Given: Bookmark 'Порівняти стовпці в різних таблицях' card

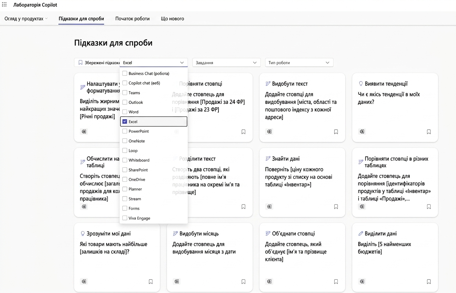Looking at the screenshot, I should pyautogui.click(x=429, y=207).
